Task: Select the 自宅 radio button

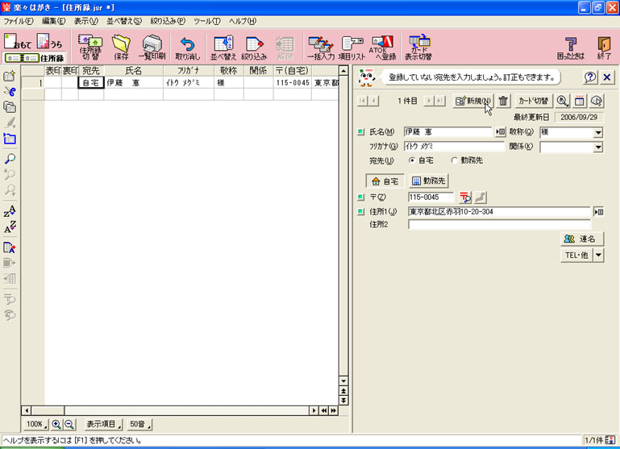Action: (413, 160)
